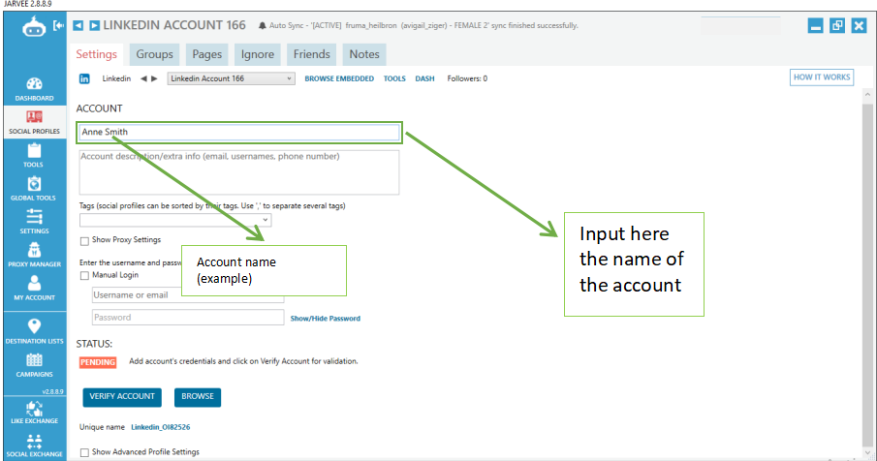The height and width of the screenshot is (461, 877).
Task: Switch to the Groups tab
Action: (154, 54)
